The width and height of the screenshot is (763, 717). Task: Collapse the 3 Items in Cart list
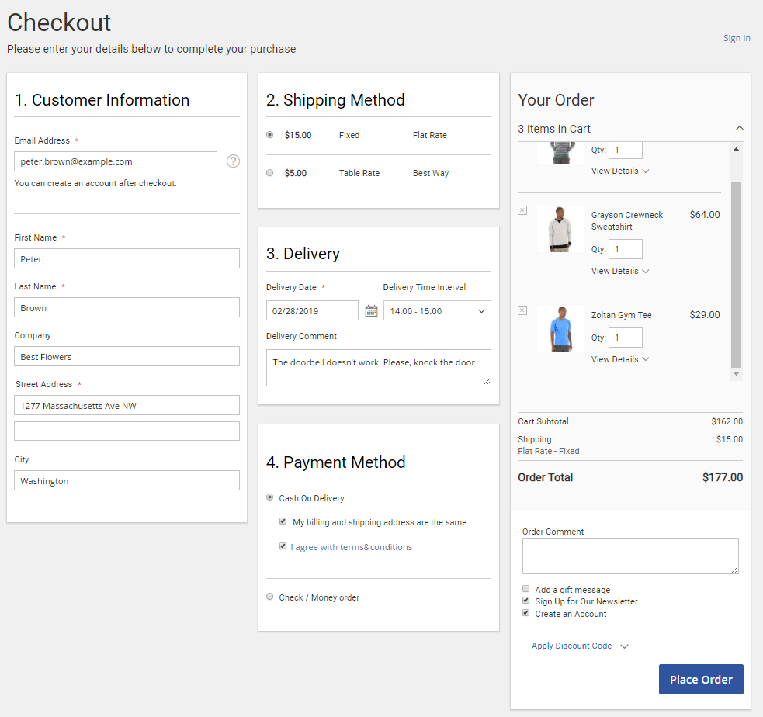pyautogui.click(x=739, y=129)
